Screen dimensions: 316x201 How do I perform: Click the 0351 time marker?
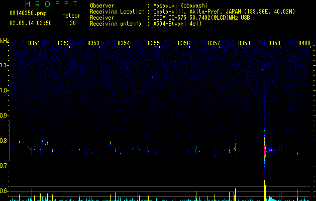coord(34,43)
